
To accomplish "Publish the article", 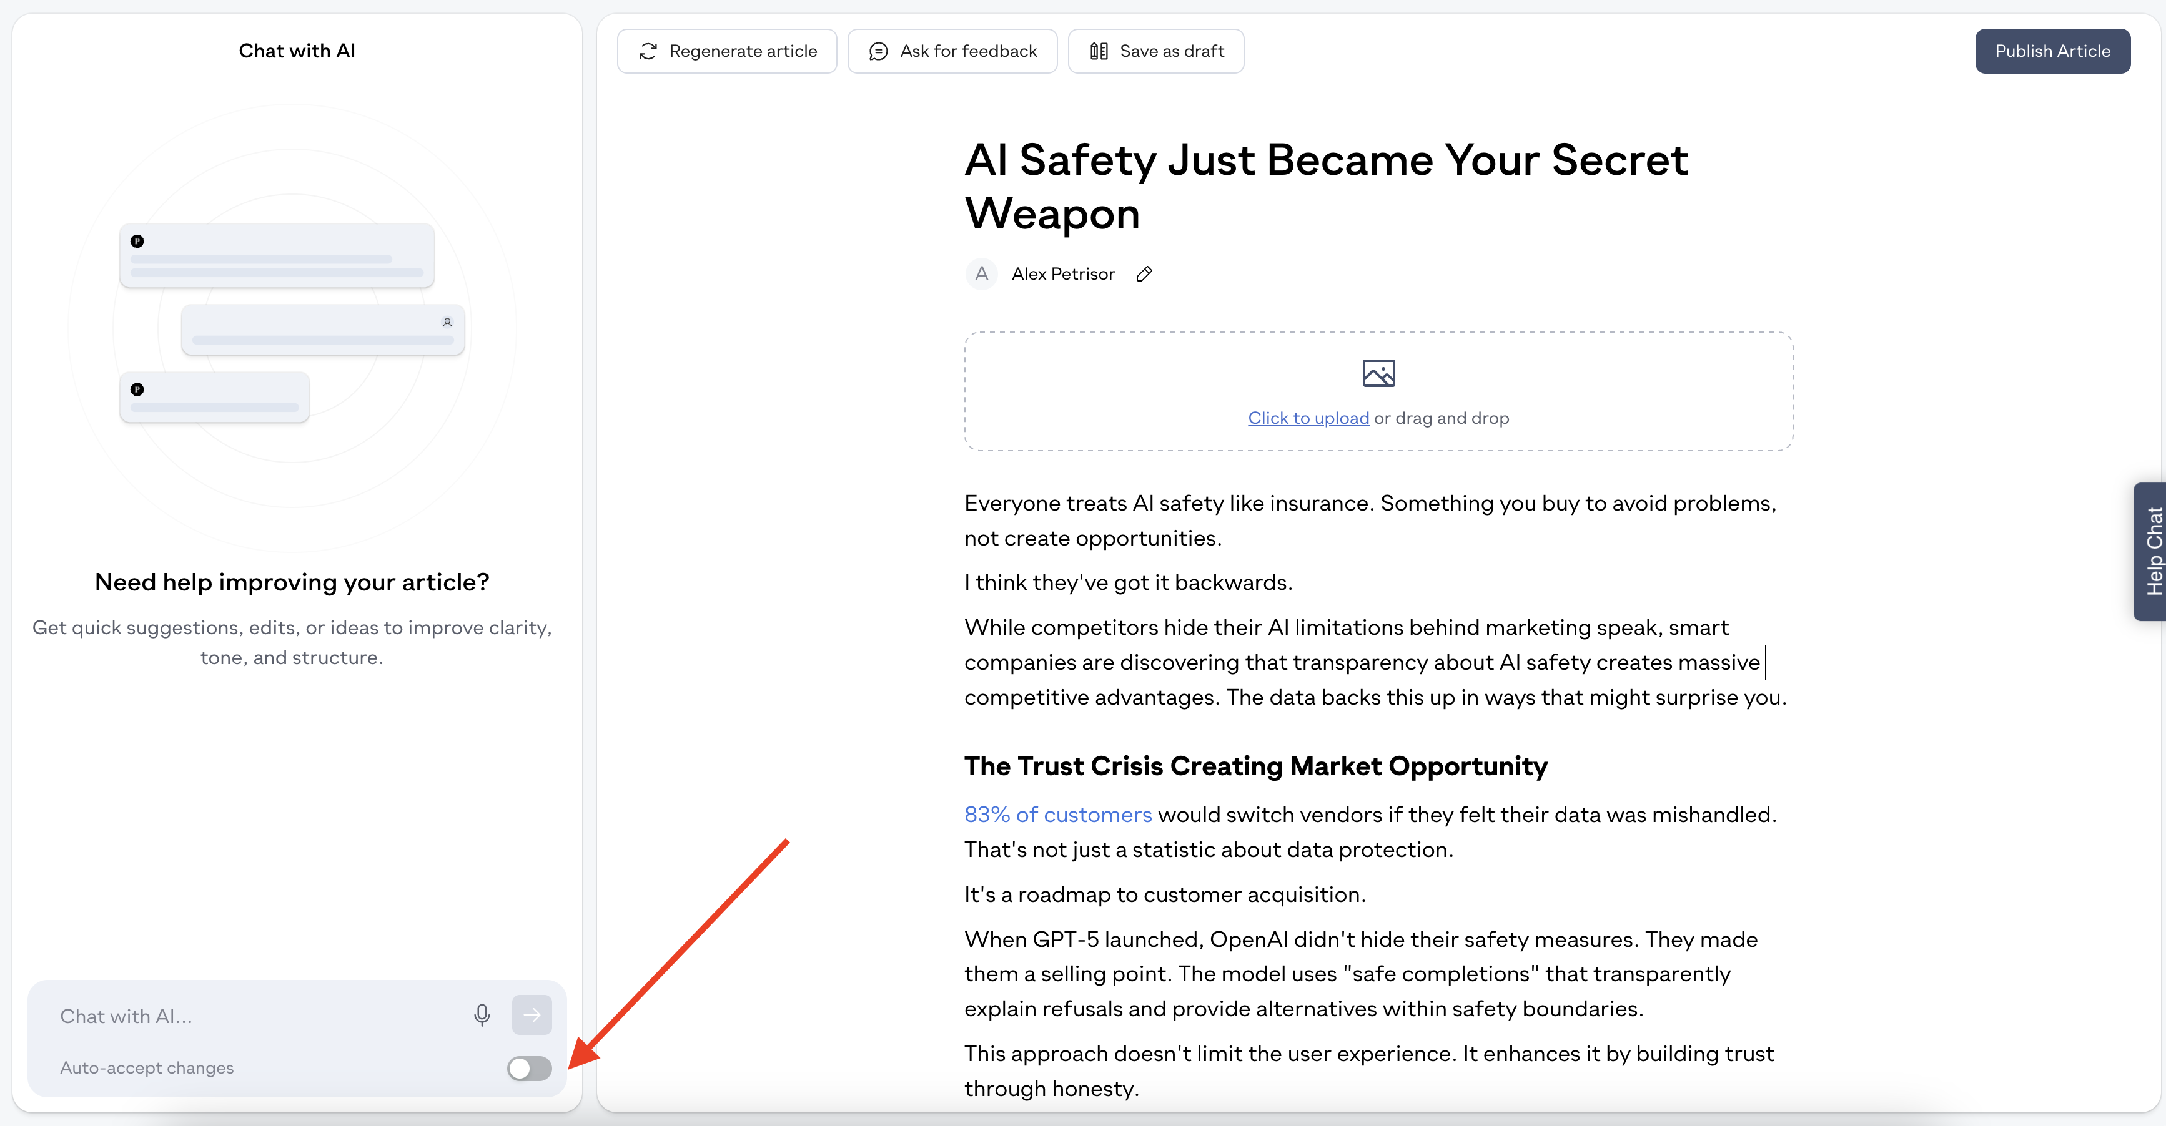I will point(2052,51).
